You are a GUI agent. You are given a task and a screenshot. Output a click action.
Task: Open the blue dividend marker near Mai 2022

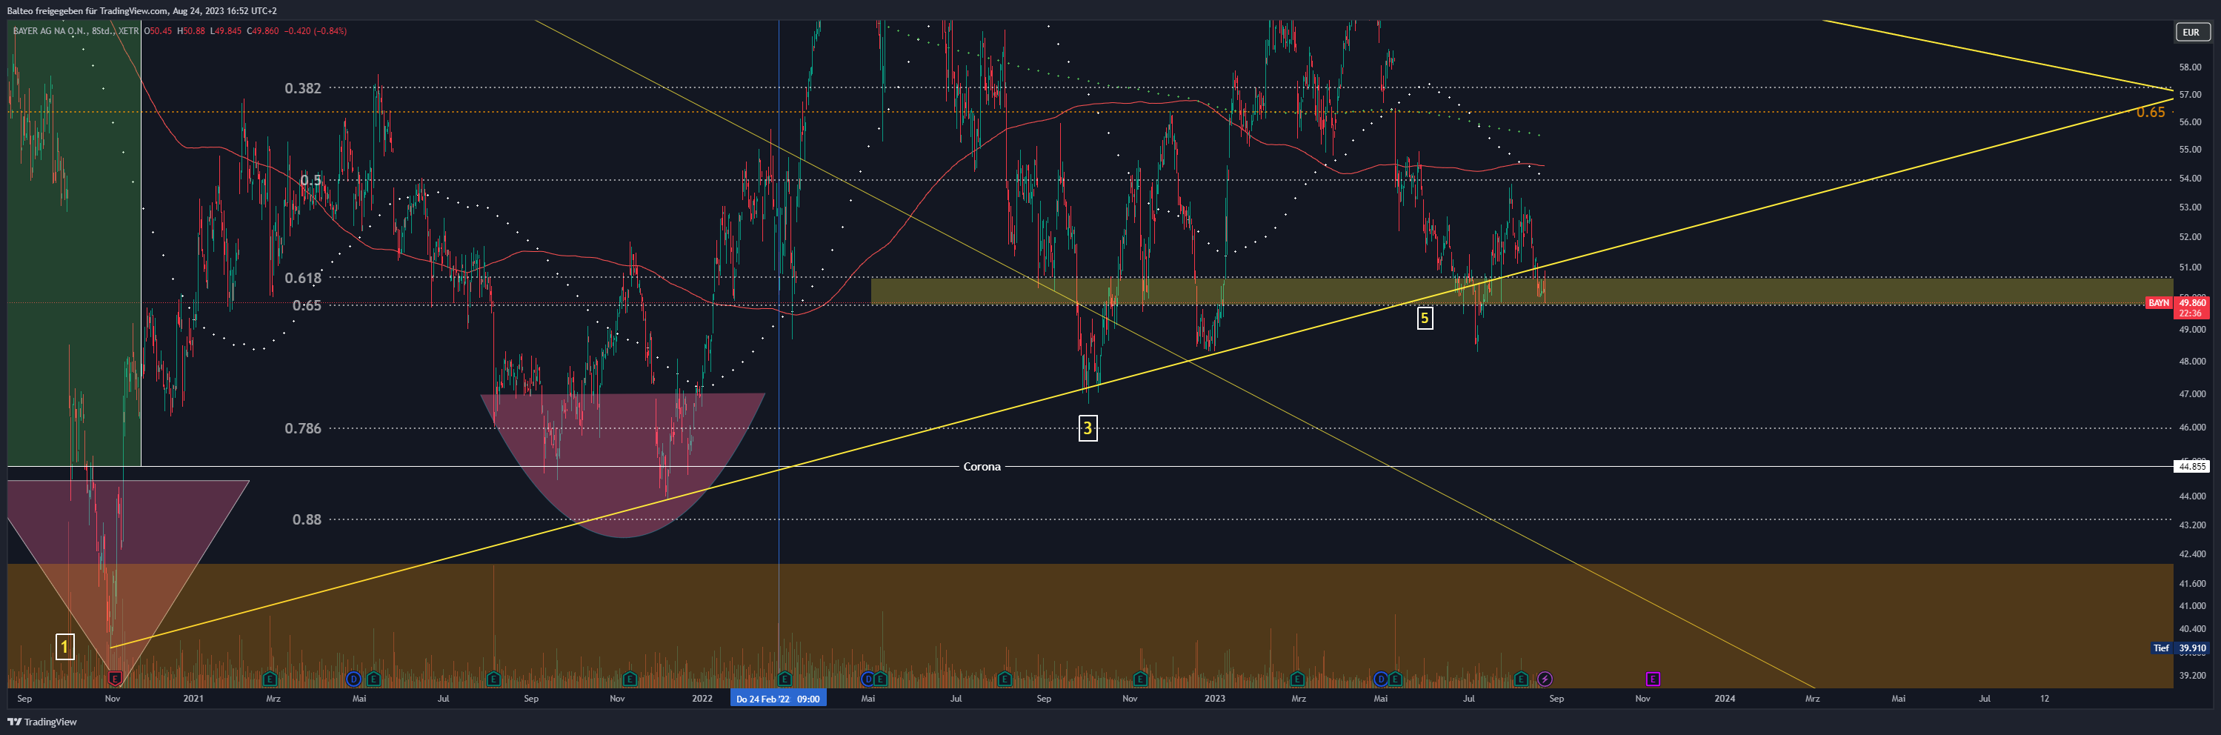click(x=868, y=679)
